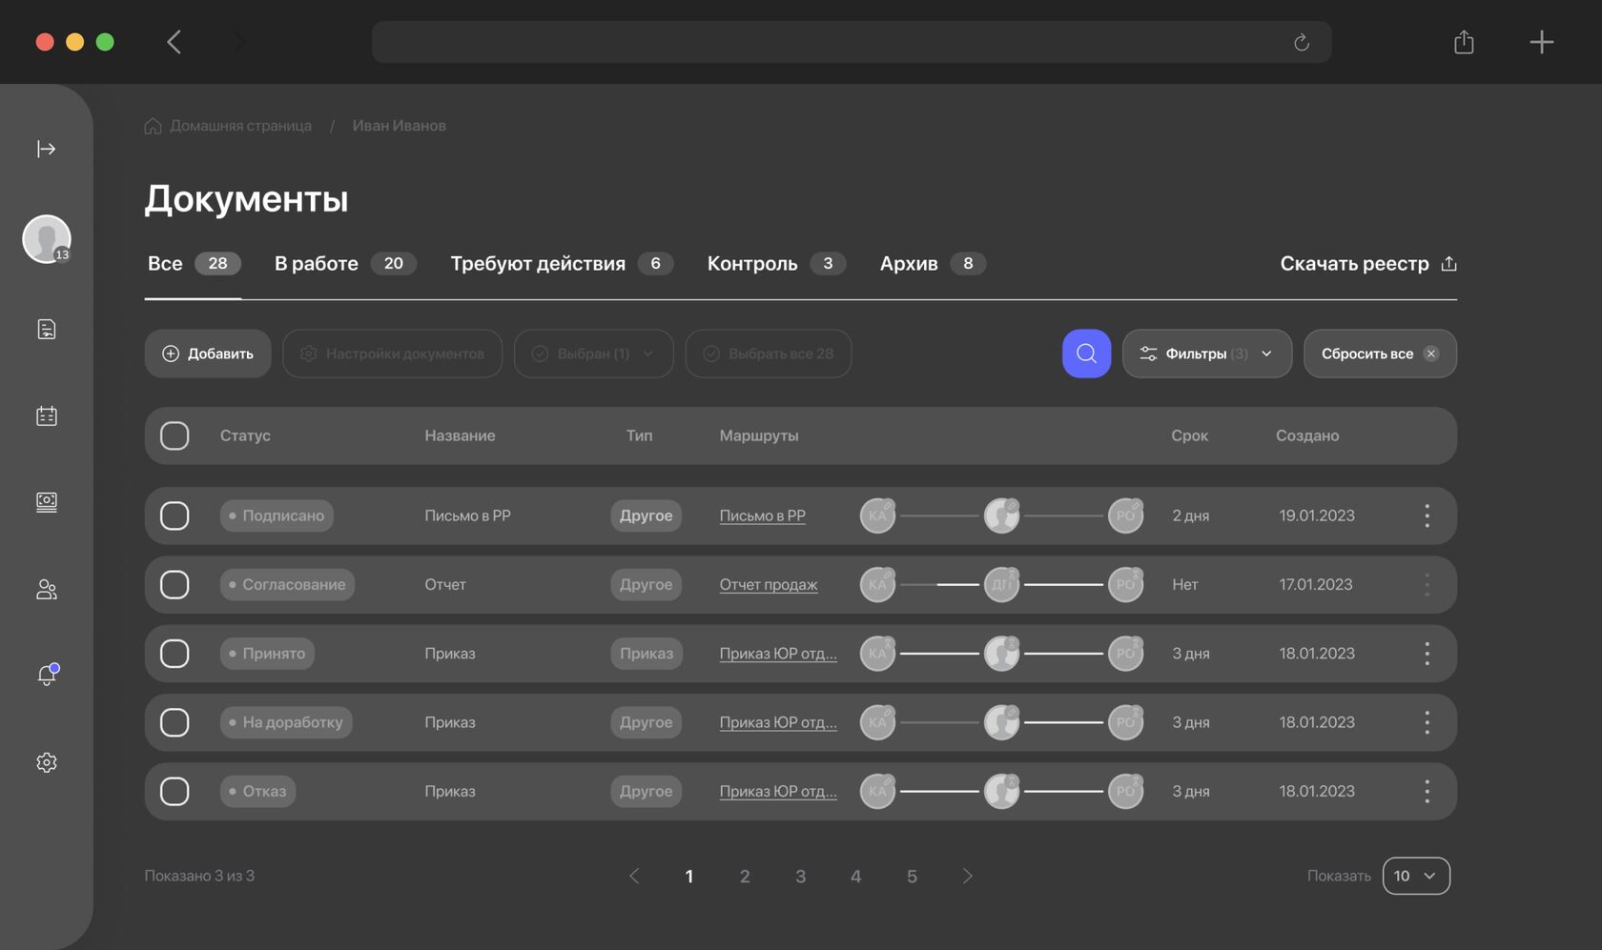This screenshot has height=950, width=1602.
Task: Expand the collapsed sidebar with the arrow icon
Action: pos(46,149)
